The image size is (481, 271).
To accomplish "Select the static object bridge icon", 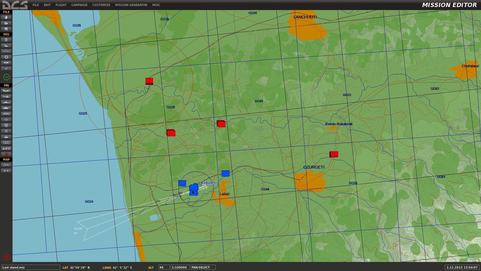I will click(x=6, y=114).
